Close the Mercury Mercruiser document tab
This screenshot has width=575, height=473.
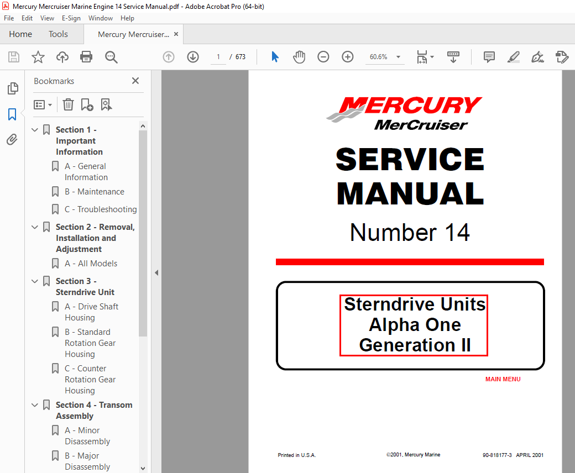click(x=176, y=34)
